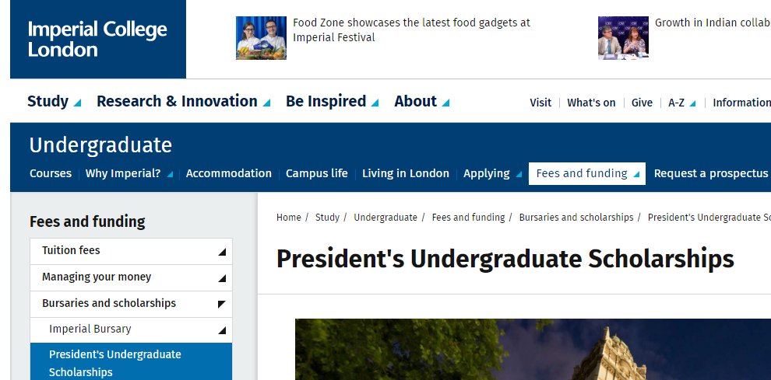The image size is (771, 380).
Task: Select the Fees and funding tab
Action: [587, 174]
